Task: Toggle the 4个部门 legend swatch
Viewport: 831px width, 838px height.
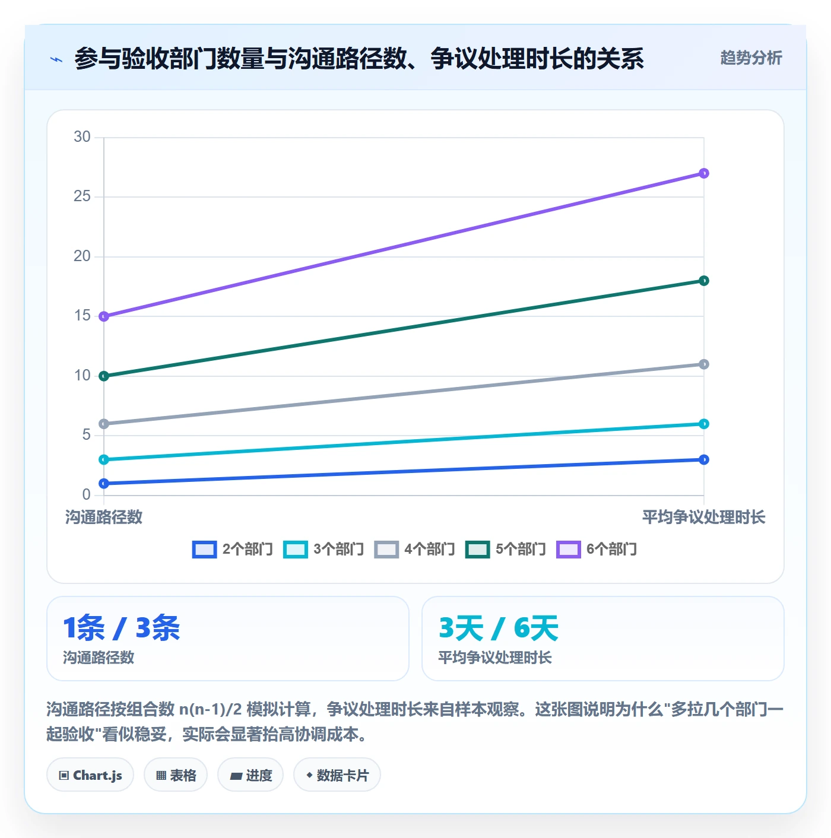Action: (x=386, y=550)
